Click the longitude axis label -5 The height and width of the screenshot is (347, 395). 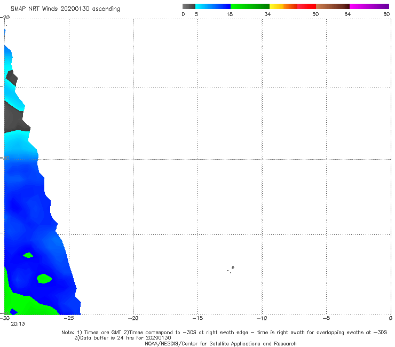(327, 318)
